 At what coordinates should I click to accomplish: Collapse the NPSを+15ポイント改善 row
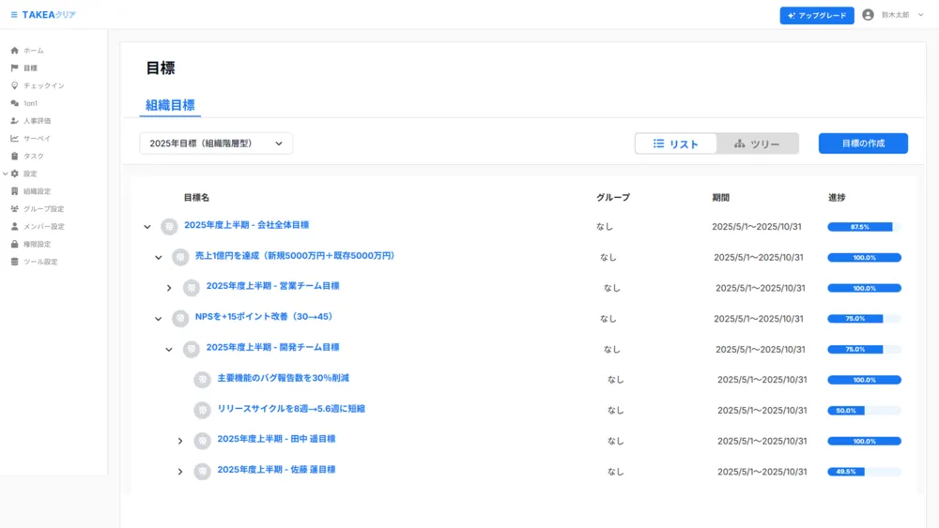pos(158,319)
